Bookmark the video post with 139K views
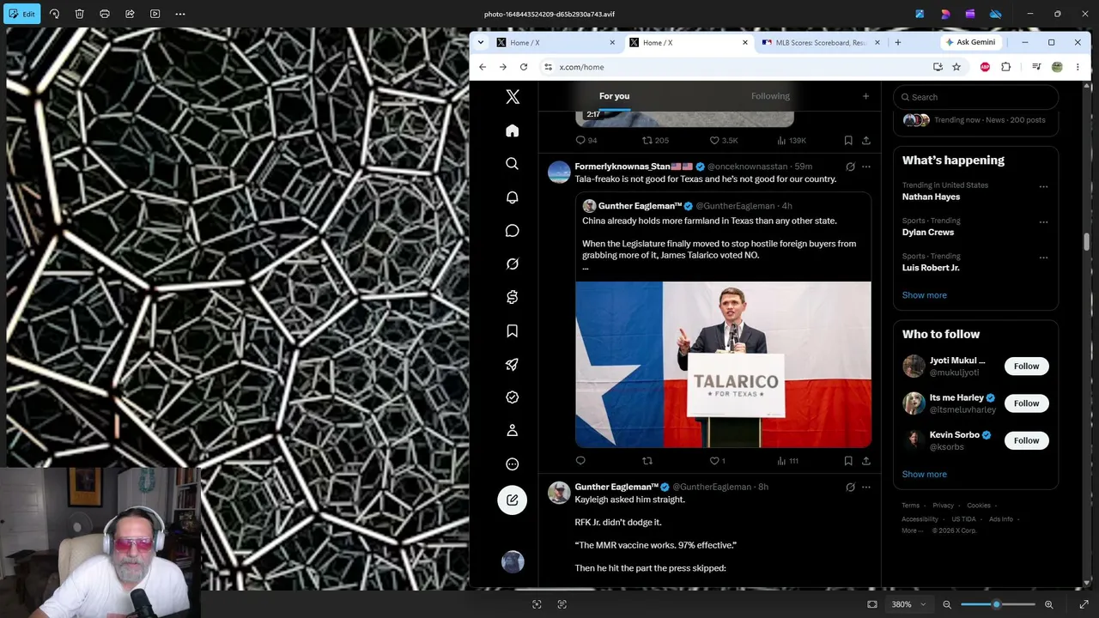1099x618 pixels. (x=848, y=140)
